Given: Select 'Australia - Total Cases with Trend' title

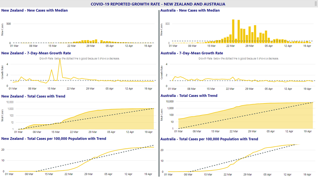Looking at the screenshot, I should pos(189,96).
